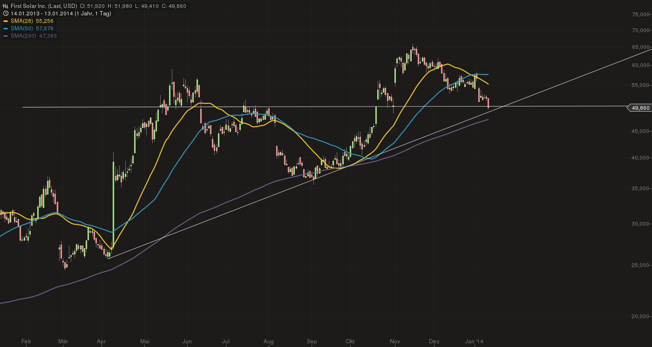
Task: Click the 60,000 price axis label
Action: tap(641, 65)
